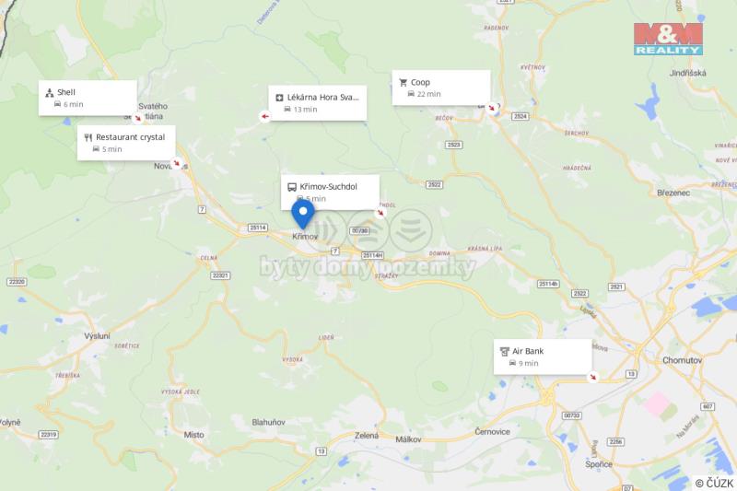Screen dimensions: 737x491
Task: Open the Coop shop info card
Action: (x=441, y=88)
